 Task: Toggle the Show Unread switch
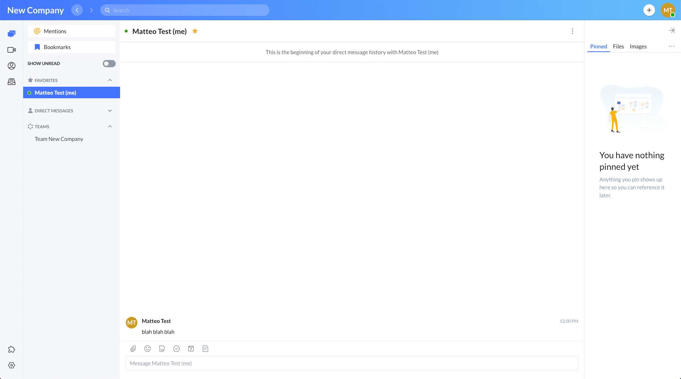tap(109, 64)
